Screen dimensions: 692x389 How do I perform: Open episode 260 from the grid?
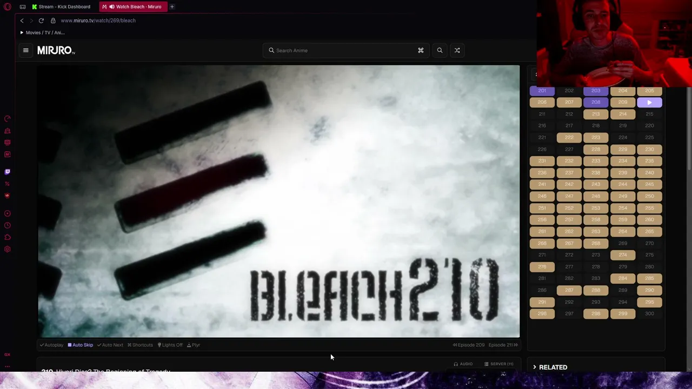pyautogui.click(x=649, y=219)
